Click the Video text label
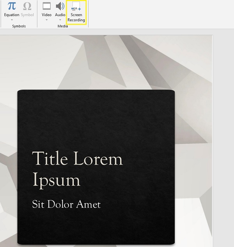The width and height of the screenshot is (234, 247). (x=46, y=15)
